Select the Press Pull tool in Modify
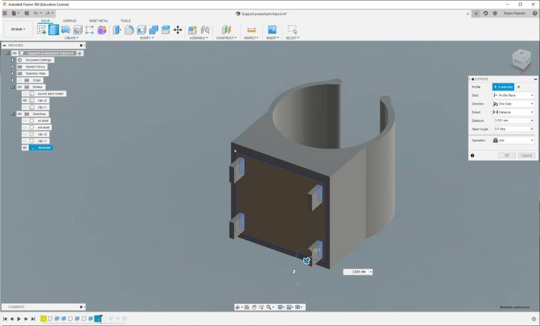The width and height of the screenshot is (540, 326). pos(117,30)
